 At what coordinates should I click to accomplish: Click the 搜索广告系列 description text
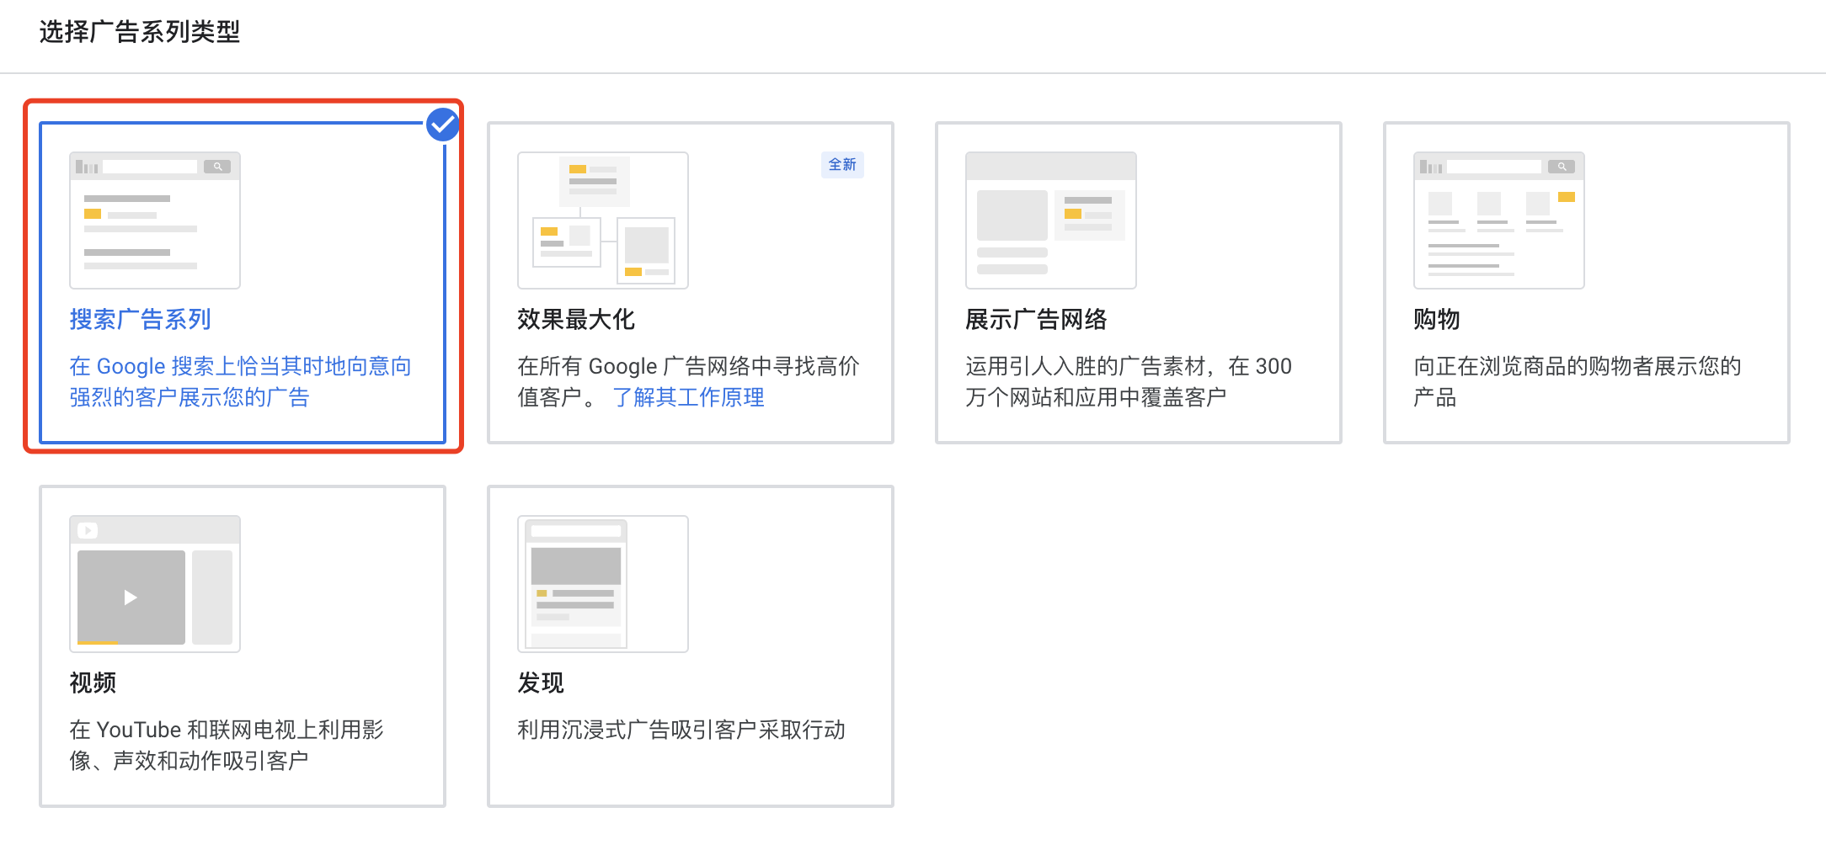240,381
